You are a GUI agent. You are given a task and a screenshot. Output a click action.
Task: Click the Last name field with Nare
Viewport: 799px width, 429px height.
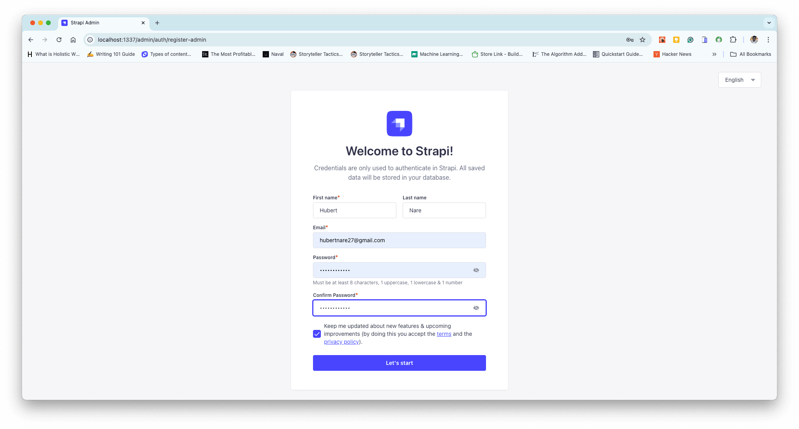444,210
